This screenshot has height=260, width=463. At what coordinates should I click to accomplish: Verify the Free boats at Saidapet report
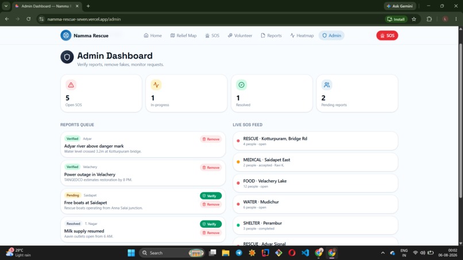211,196
